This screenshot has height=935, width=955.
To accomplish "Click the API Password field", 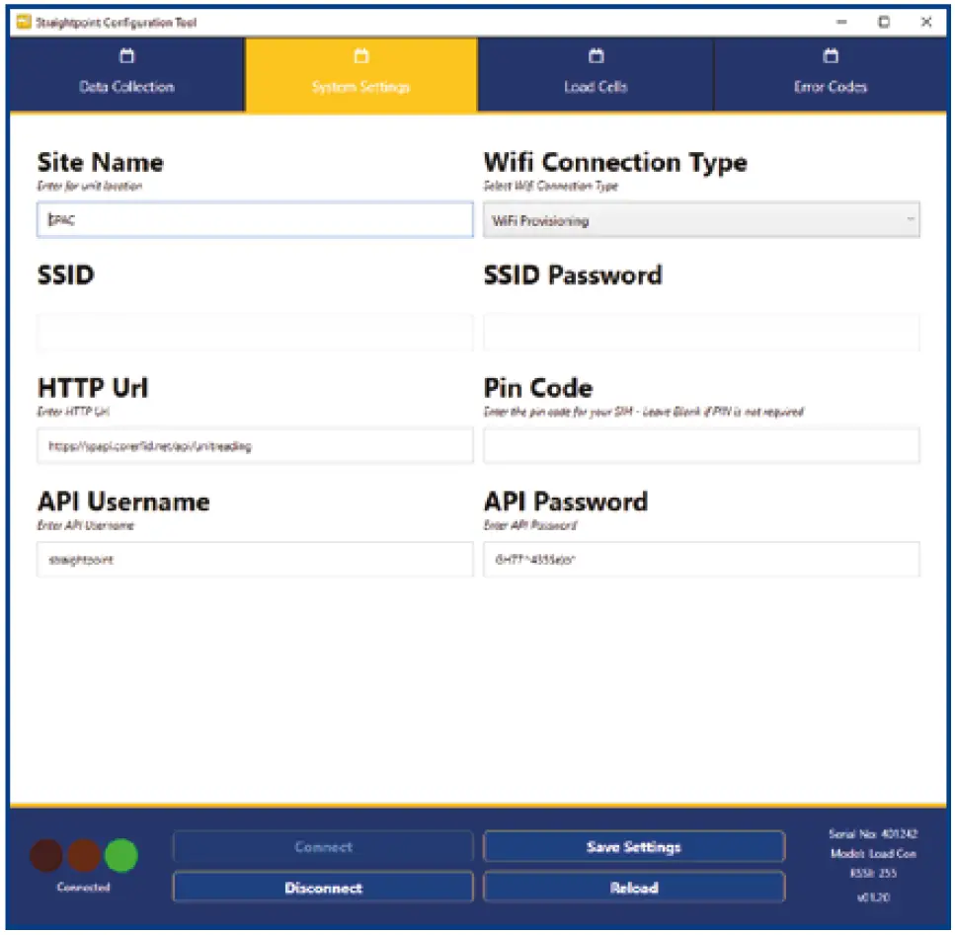I will coord(701,559).
